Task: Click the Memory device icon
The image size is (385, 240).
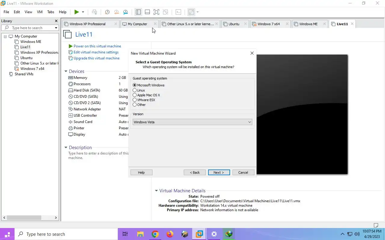Action: click(71, 78)
